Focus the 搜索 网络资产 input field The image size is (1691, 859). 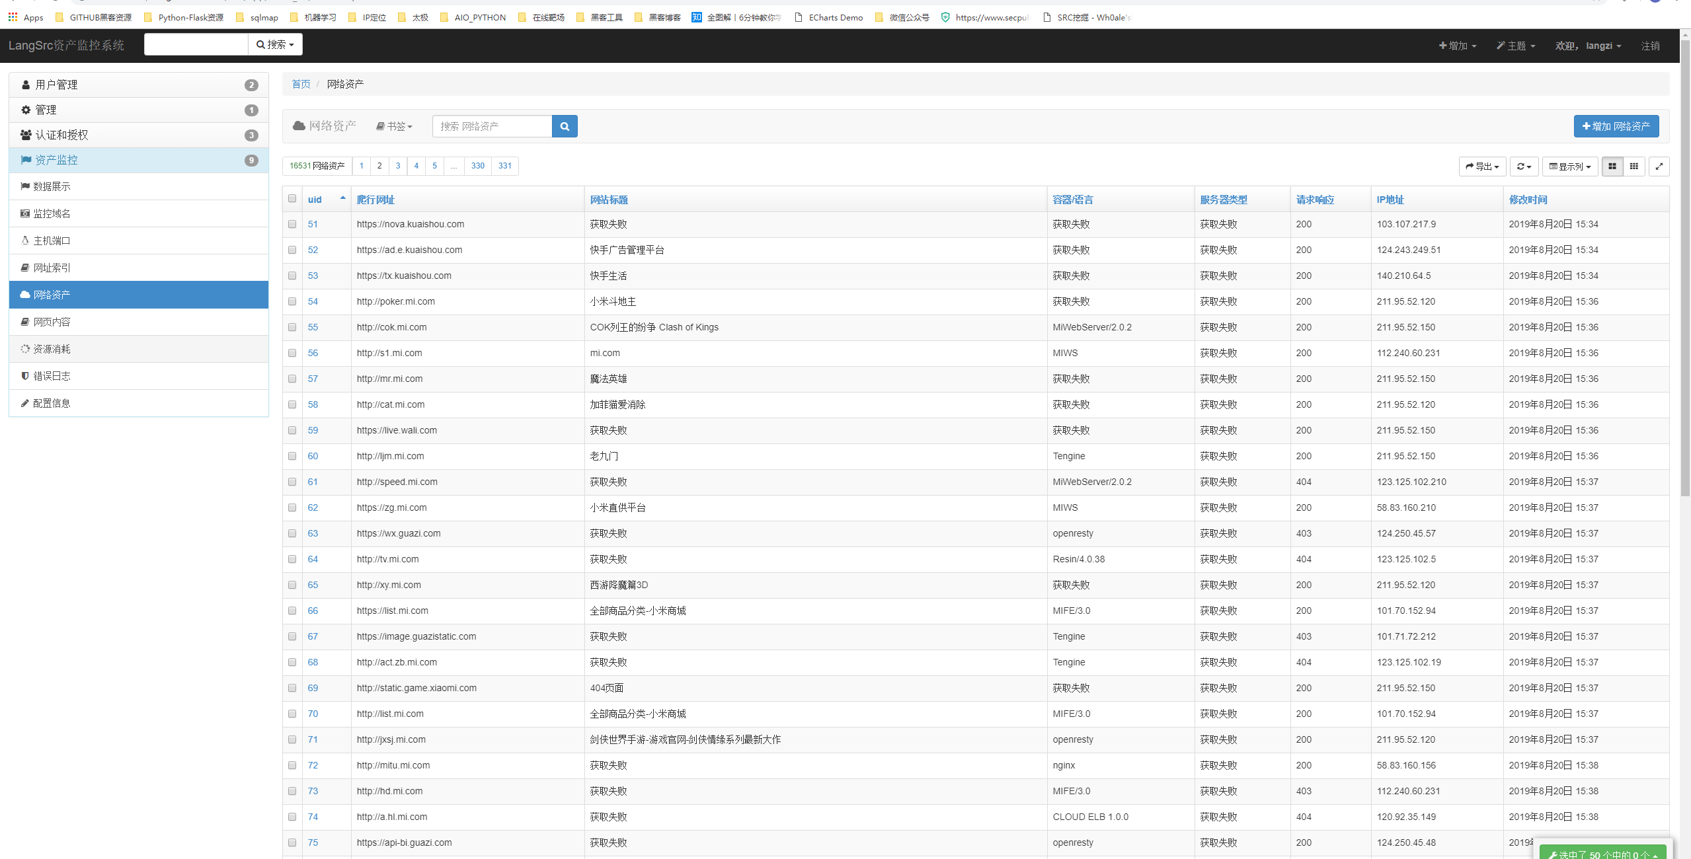492,126
